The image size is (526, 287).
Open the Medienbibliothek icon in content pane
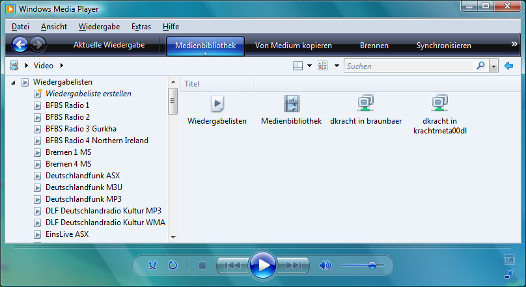(291, 104)
